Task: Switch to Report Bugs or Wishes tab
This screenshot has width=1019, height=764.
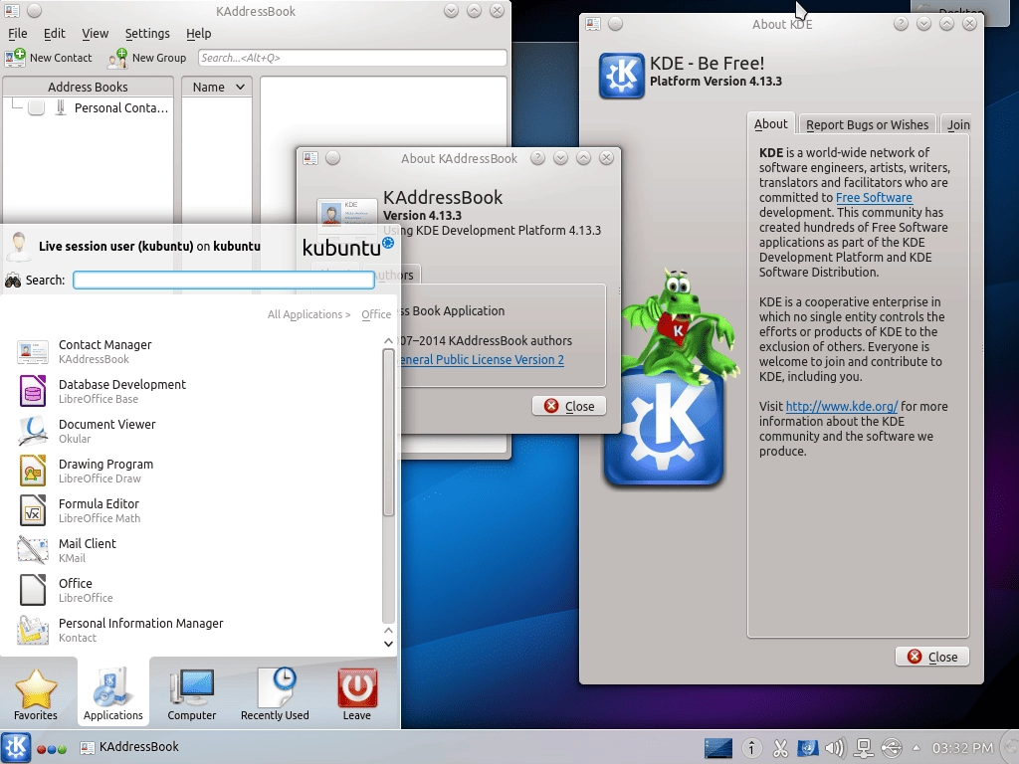Action: coord(867,124)
